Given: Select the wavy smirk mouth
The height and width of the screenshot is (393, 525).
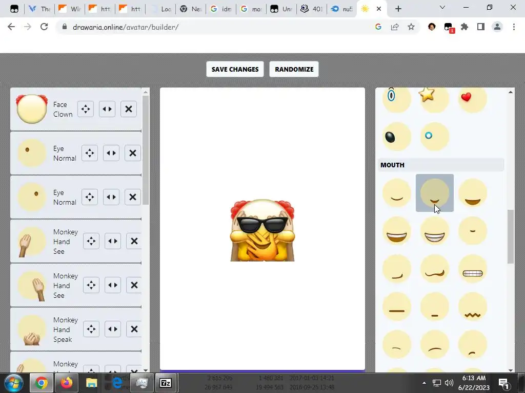Looking at the screenshot, I should click(435, 269).
